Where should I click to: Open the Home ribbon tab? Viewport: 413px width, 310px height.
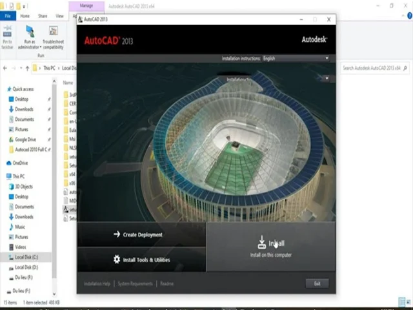coord(25,16)
